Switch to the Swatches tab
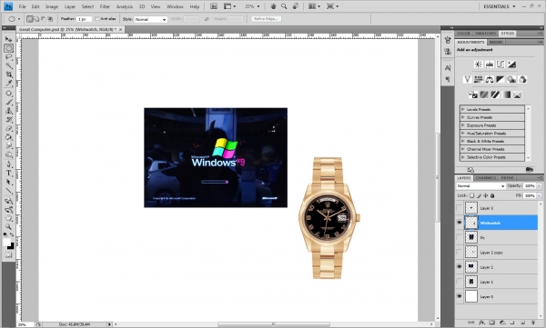Image resolution: width=546 pixels, height=328 pixels. tap(485, 34)
